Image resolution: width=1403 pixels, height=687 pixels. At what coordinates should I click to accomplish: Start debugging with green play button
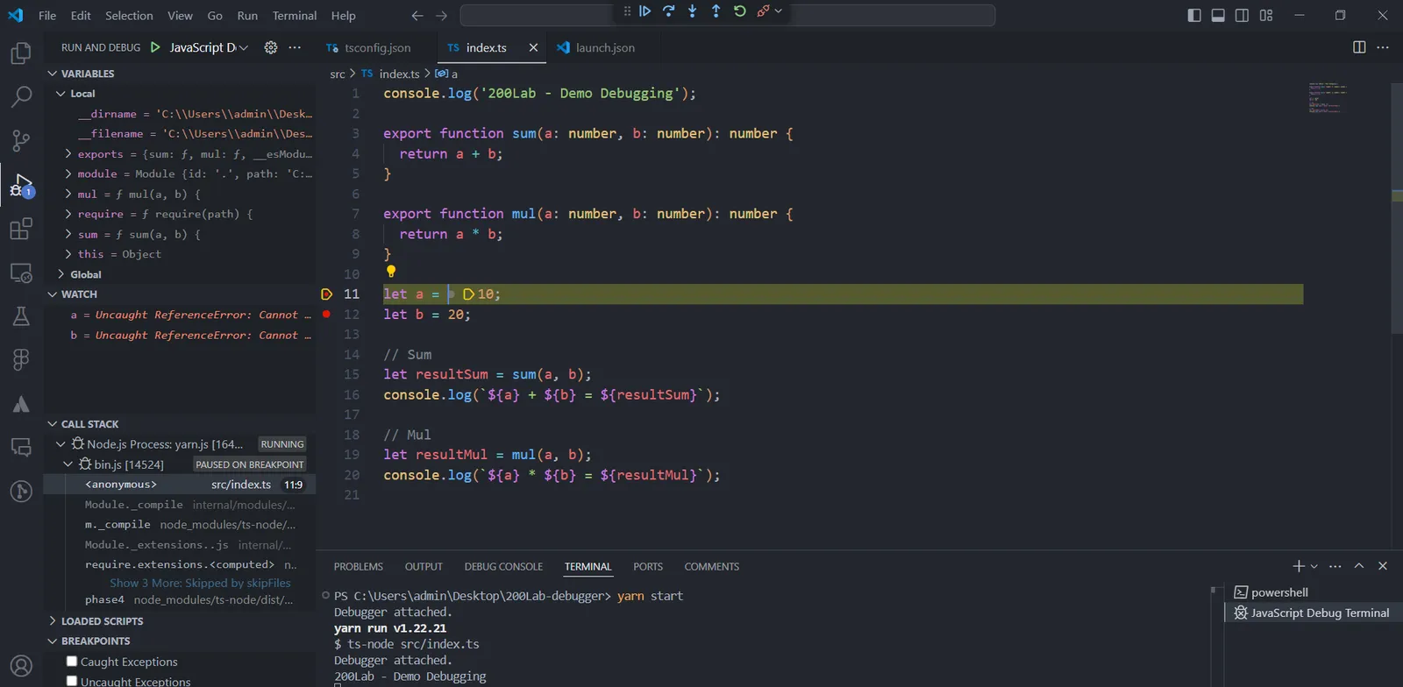(x=155, y=47)
